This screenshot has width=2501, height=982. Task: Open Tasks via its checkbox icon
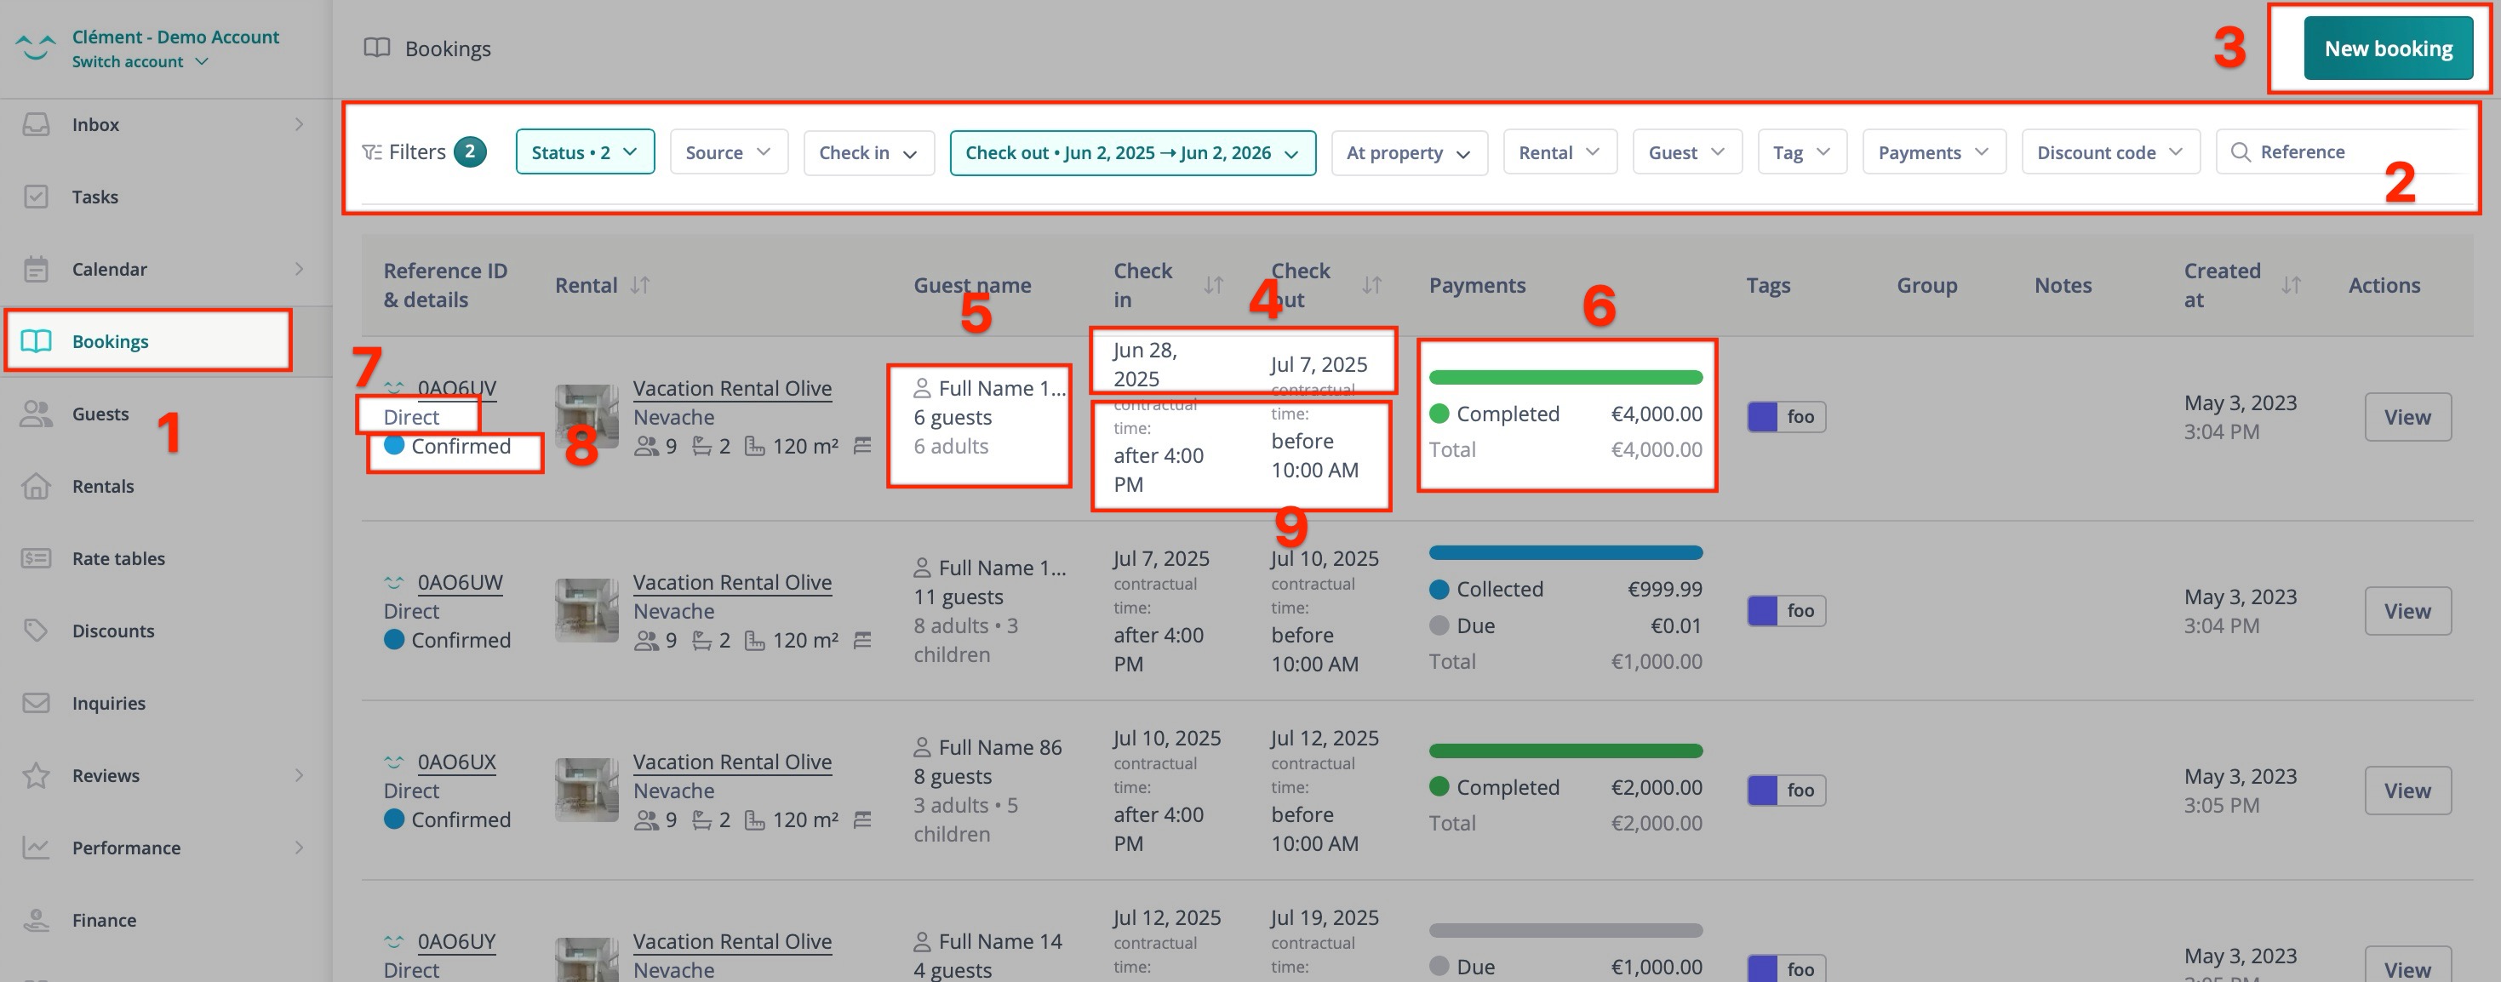click(36, 197)
